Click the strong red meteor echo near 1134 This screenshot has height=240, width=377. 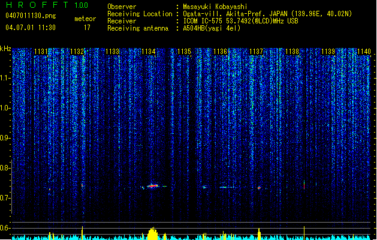pyautogui.click(x=153, y=186)
